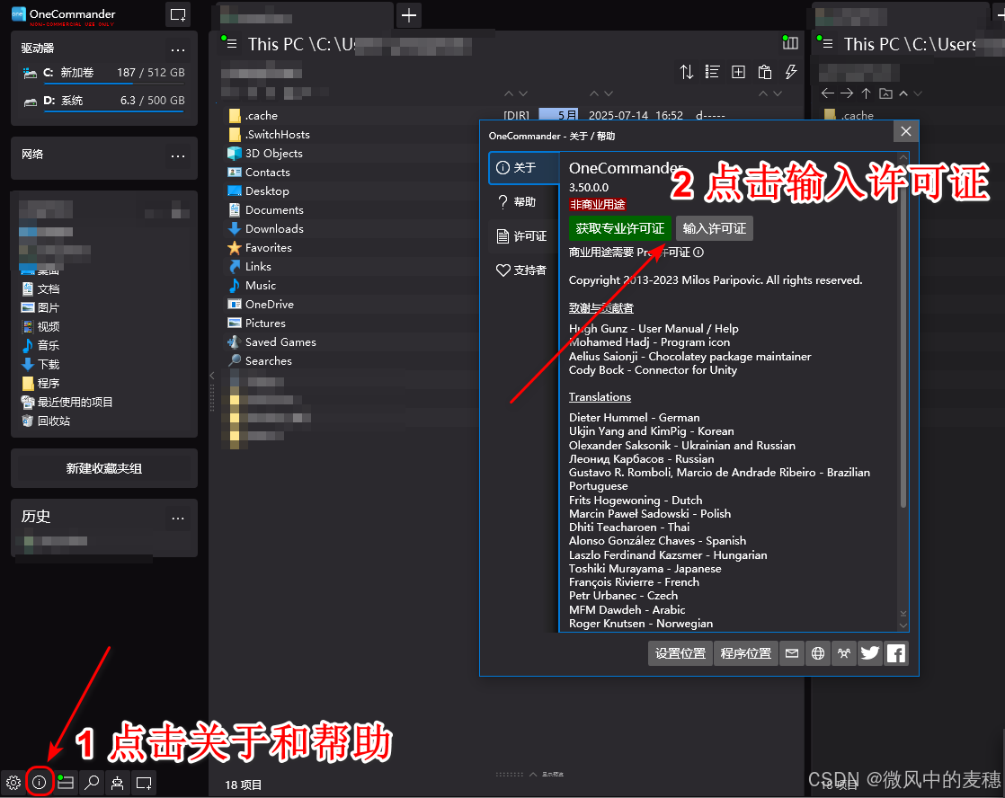This screenshot has height=798, width=1005.
Task: Switch to the 许可证 tab
Action: [524, 235]
